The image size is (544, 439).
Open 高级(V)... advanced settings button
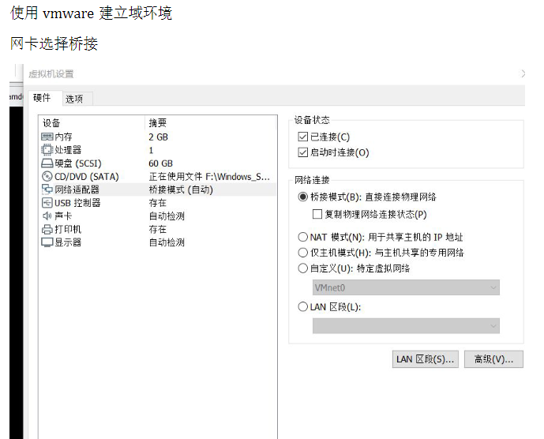pos(493,359)
